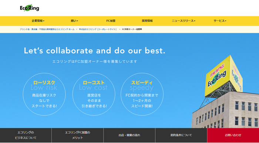This screenshot has width=259, height=143.
Task: Open エコリングFC加盟のメリット tab
Action: (78, 135)
